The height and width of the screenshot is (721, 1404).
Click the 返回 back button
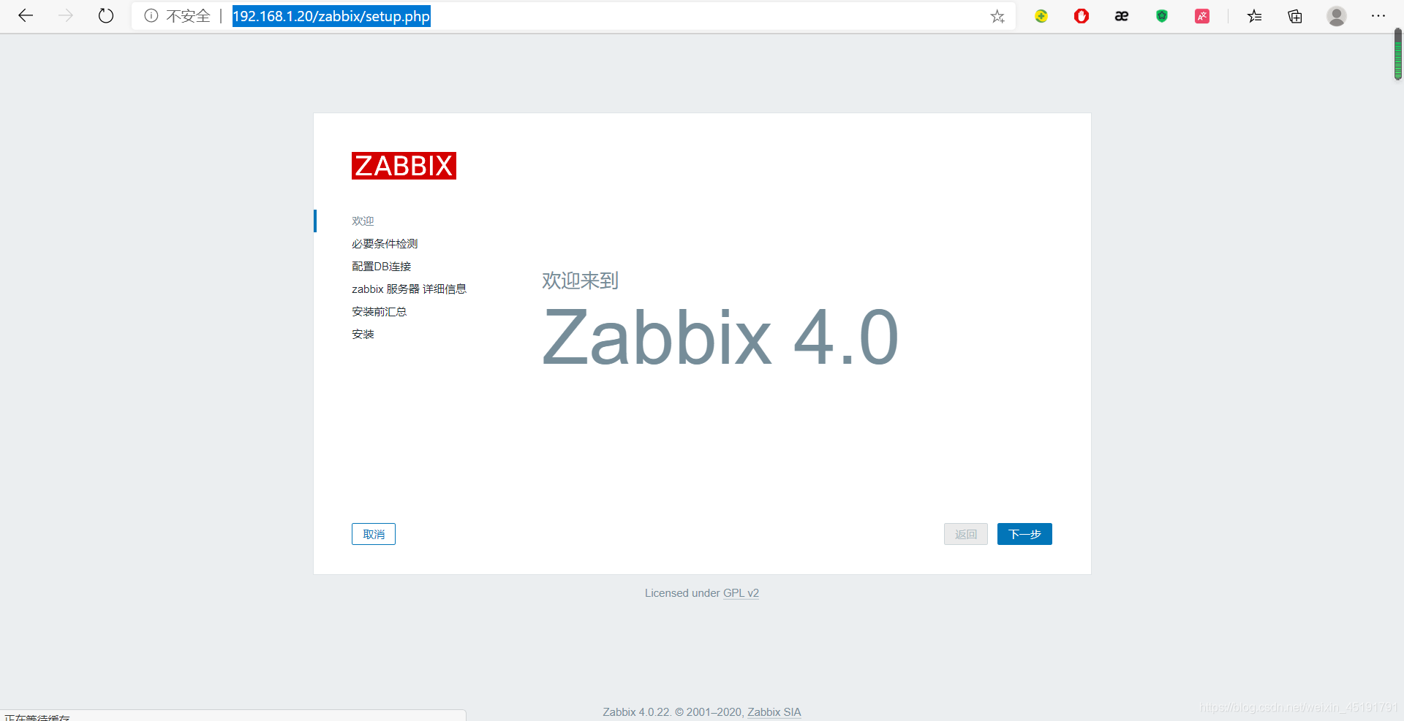coord(966,534)
